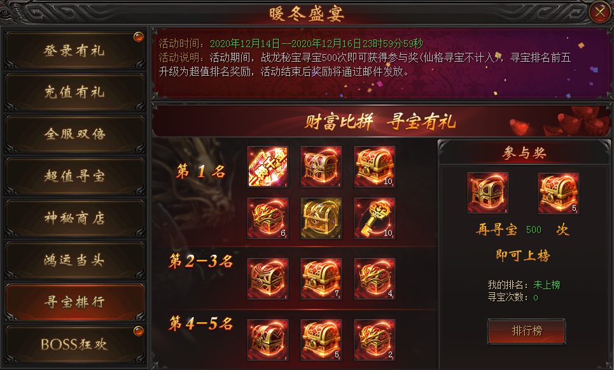Viewport: 614px width, 370px height.
Task: Click rank 2-3 chest with quantity 4
Action: point(375,279)
